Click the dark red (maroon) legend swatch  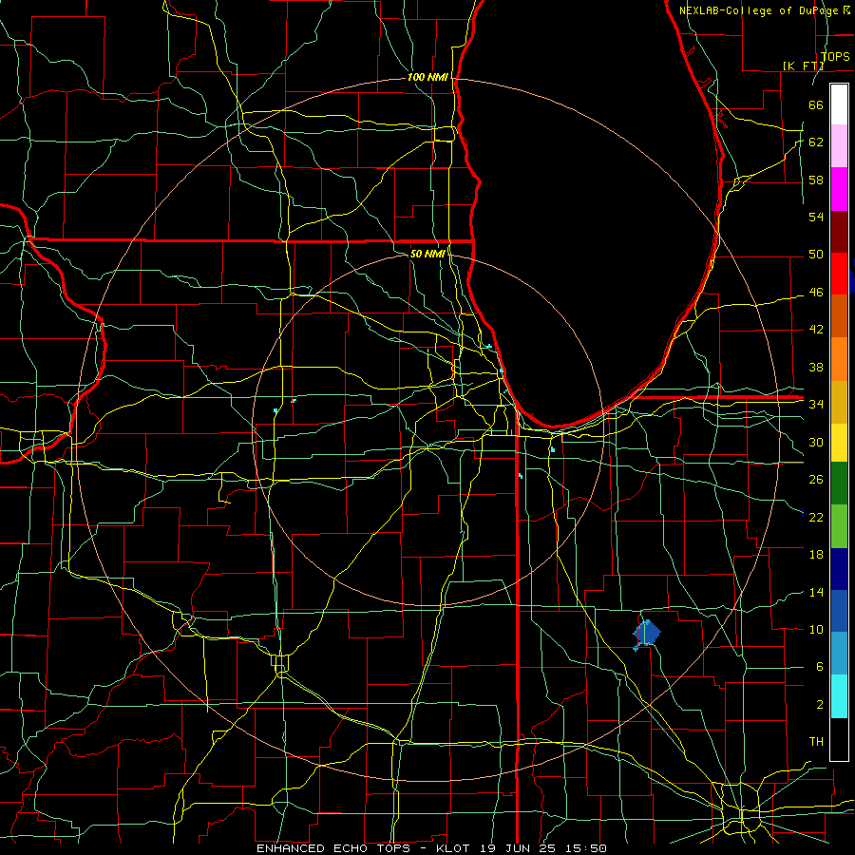839,232
